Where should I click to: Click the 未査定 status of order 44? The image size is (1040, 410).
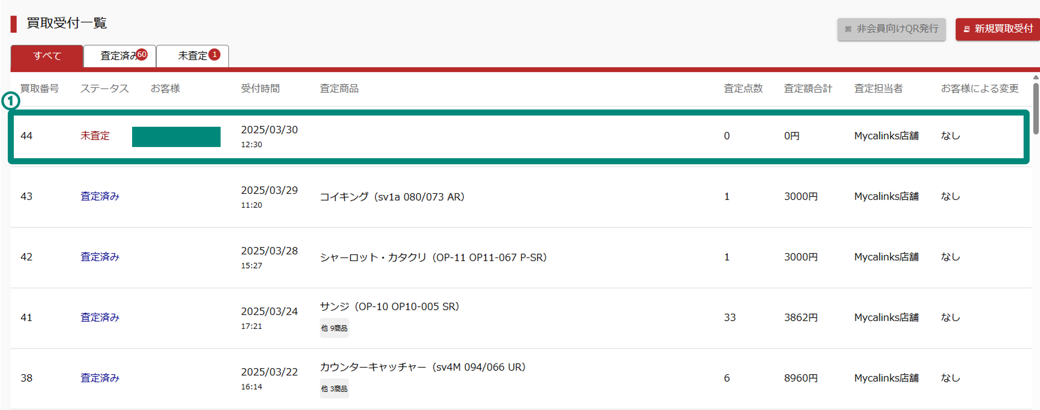(95, 136)
